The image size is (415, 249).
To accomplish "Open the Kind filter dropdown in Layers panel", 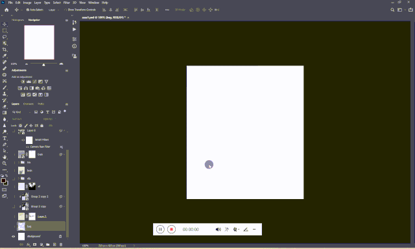I will pyautogui.click(x=21, y=112).
